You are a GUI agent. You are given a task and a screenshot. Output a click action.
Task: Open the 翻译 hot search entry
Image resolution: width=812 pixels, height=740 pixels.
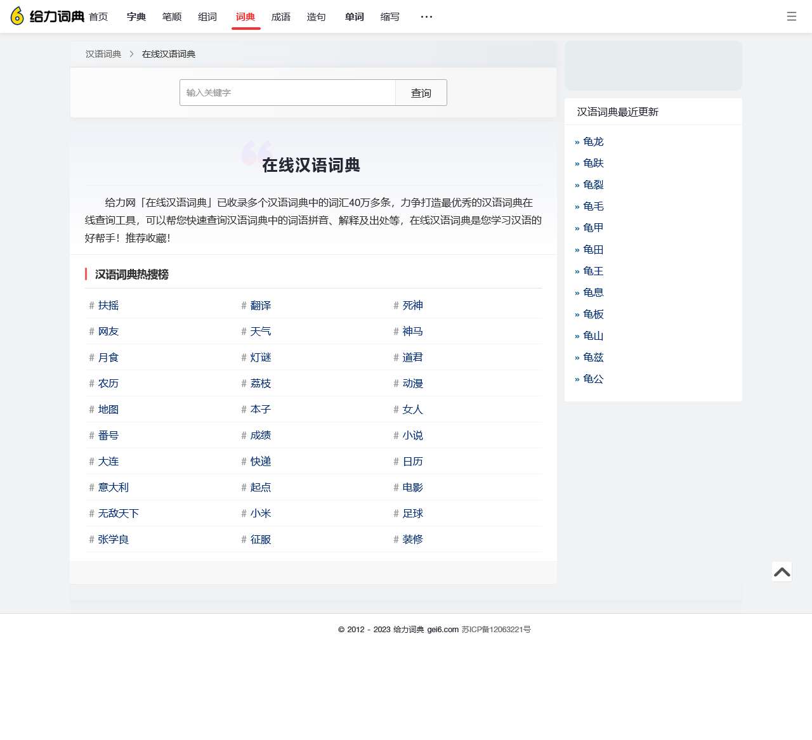[260, 306]
